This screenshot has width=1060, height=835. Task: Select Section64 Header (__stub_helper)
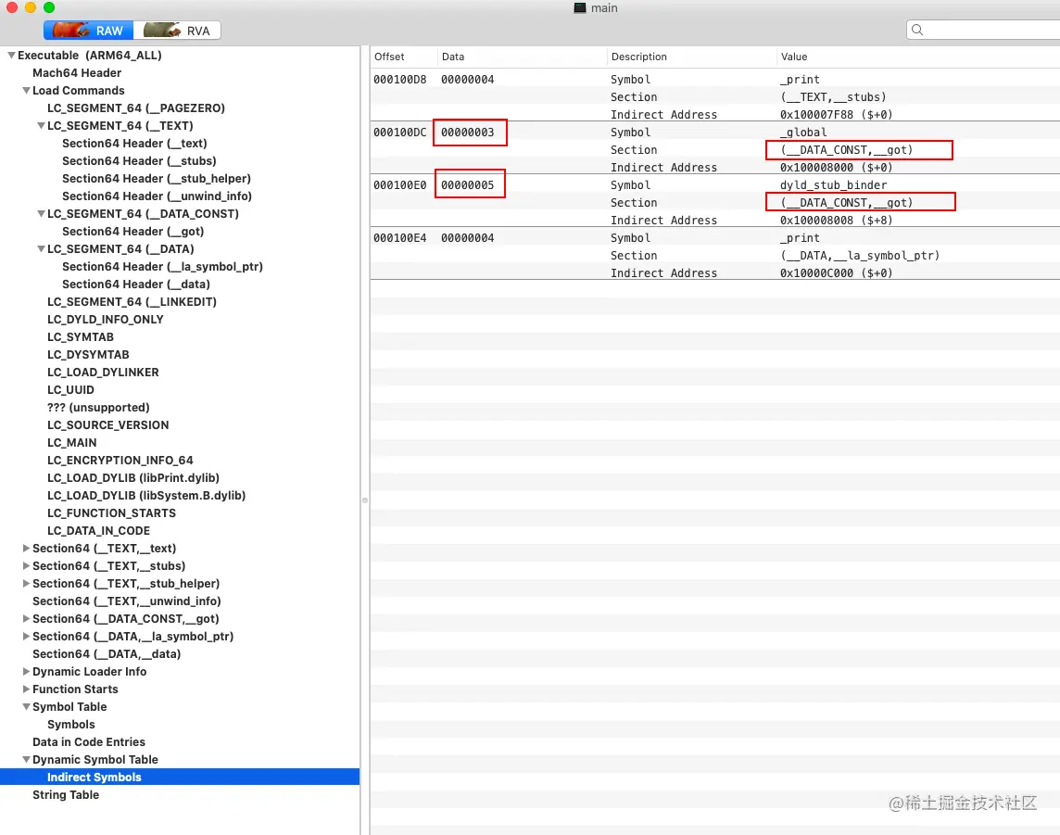coord(157,179)
